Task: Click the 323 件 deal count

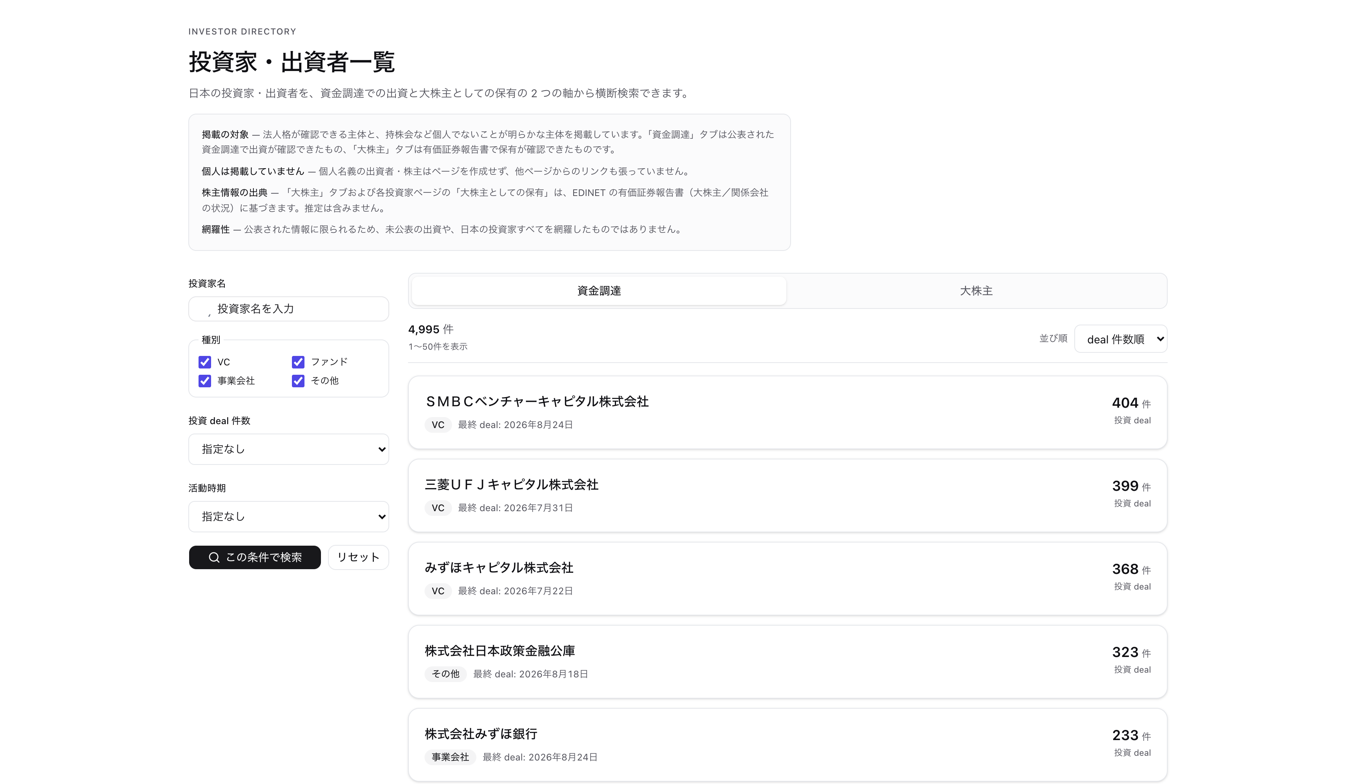Action: (1131, 652)
